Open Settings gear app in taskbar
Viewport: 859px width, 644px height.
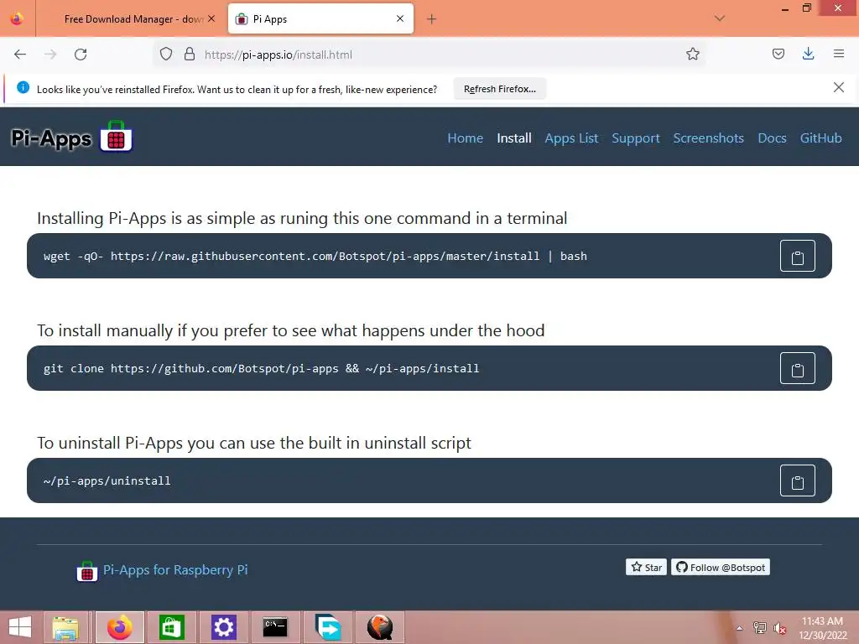(223, 627)
